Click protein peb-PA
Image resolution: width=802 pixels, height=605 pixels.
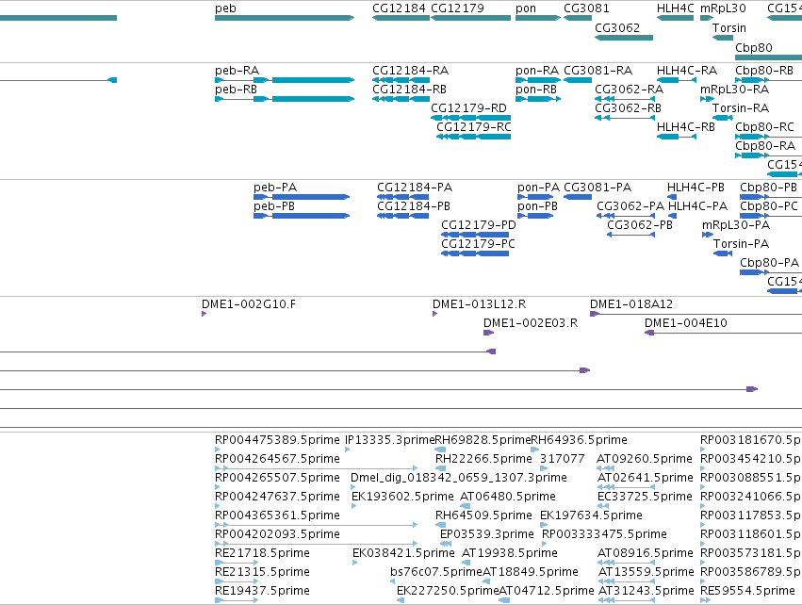coord(302,197)
